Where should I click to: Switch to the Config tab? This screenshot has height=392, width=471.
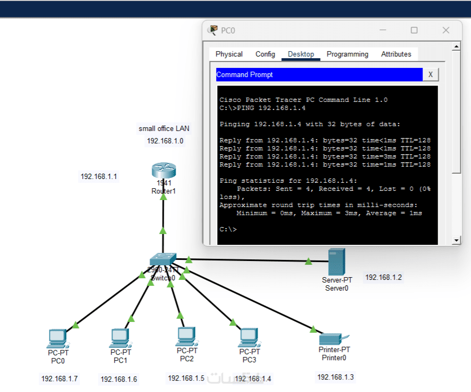265,54
